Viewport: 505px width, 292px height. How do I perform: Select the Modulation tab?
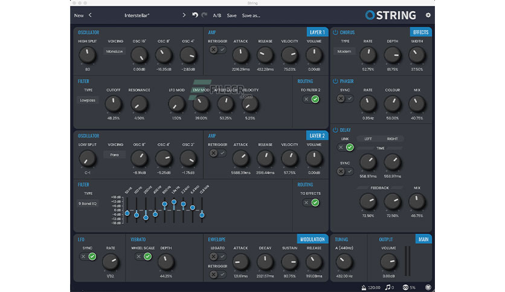tap(312, 240)
